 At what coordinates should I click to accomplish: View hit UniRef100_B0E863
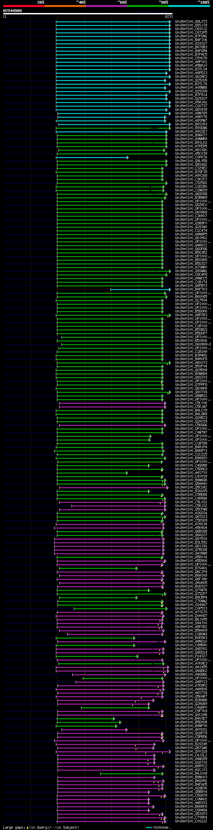pos(191,638)
